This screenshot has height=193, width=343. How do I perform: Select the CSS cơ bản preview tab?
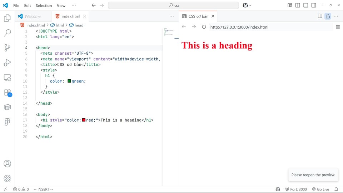click(x=198, y=16)
